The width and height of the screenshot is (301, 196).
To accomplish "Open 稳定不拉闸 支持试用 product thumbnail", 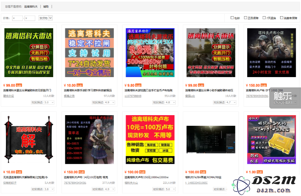I will 89,53.
